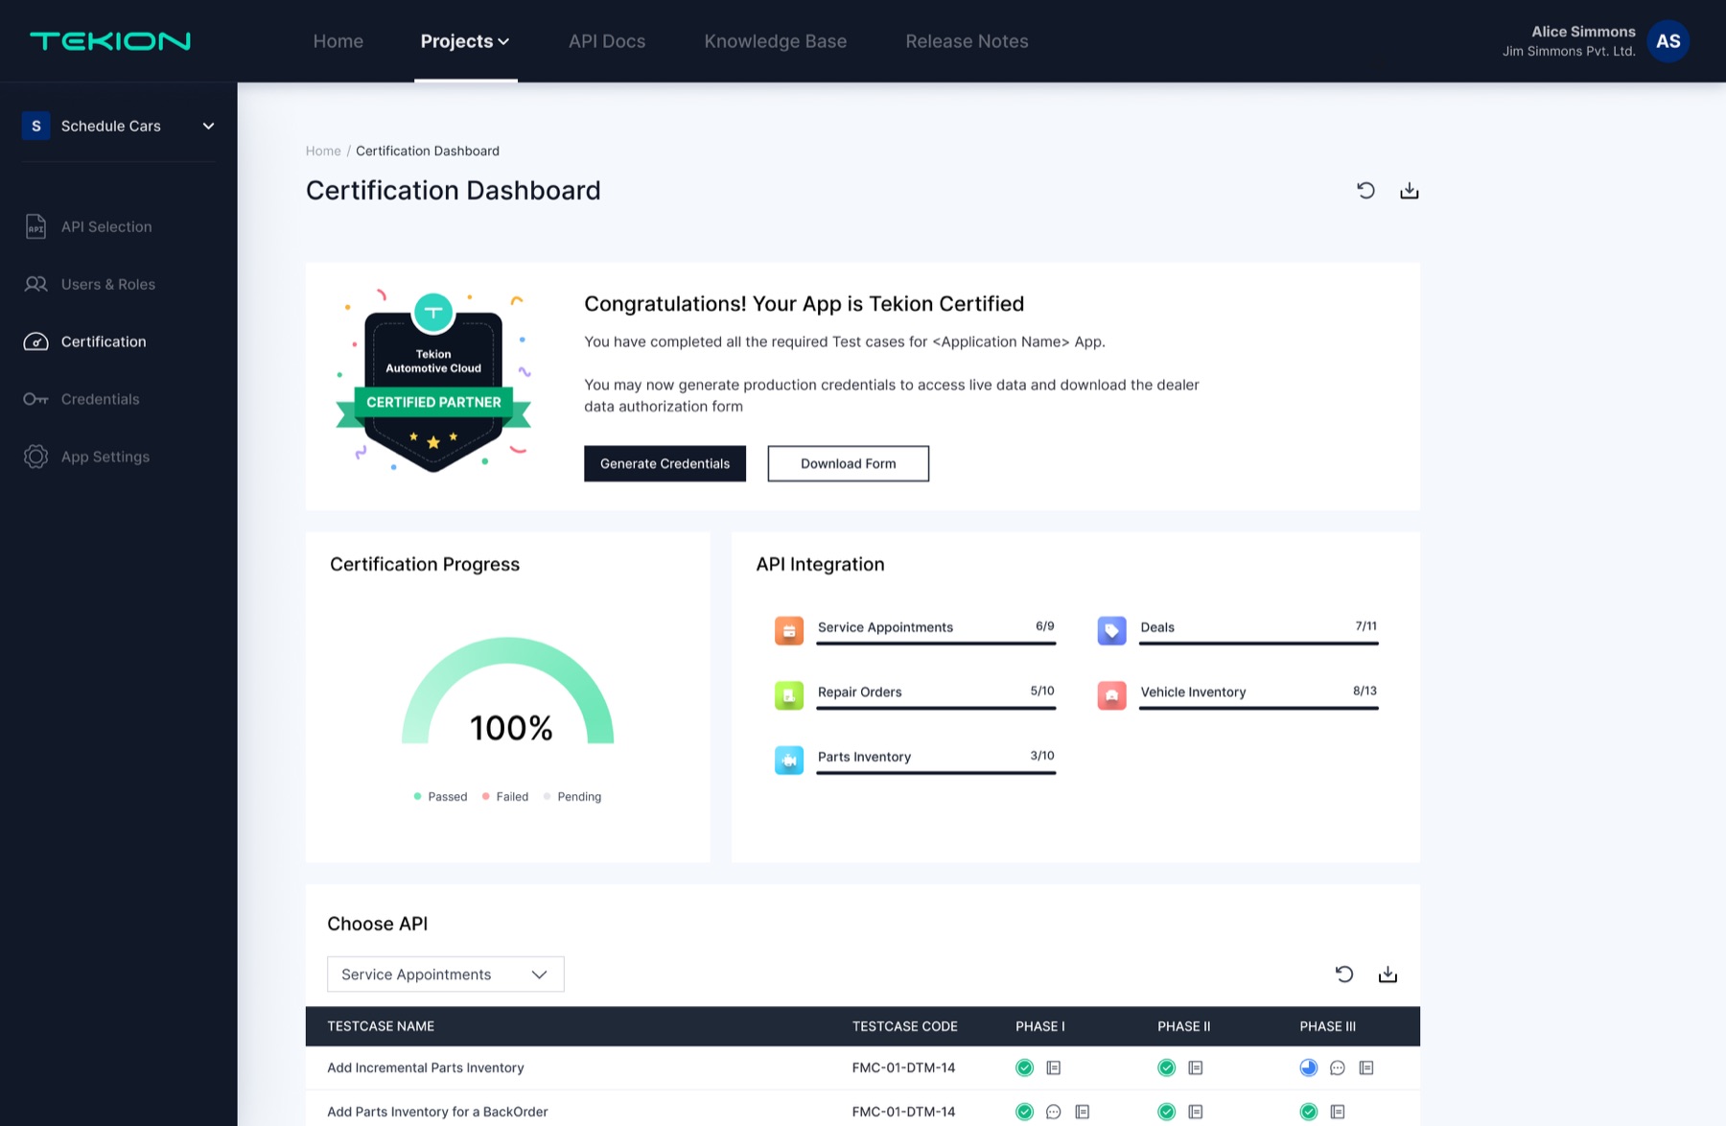
Task: Open Phase II log for Add Incremental Parts Inventory
Action: coord(1195,1067)
